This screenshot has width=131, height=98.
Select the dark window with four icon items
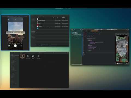[x=39, y=70]
